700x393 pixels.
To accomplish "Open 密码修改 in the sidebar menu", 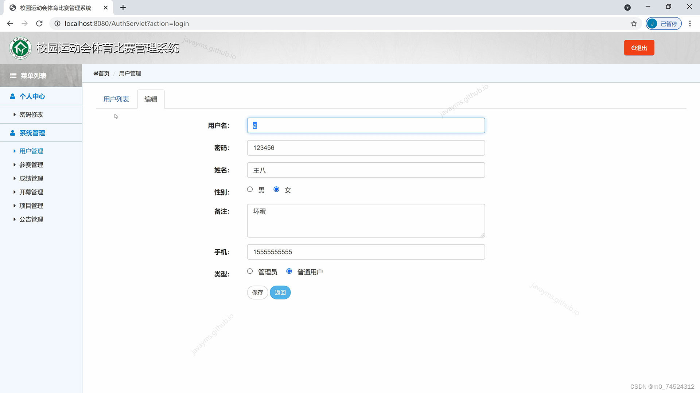I will pyautogui.click(x=31, y=114).
